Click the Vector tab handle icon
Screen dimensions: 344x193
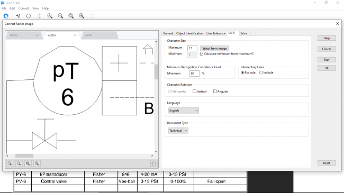[x=75, y=35]
